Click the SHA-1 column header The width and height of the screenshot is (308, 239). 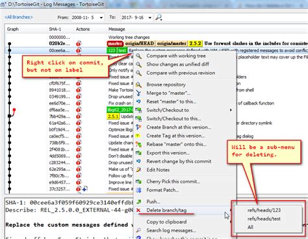(x=55, y=29)
